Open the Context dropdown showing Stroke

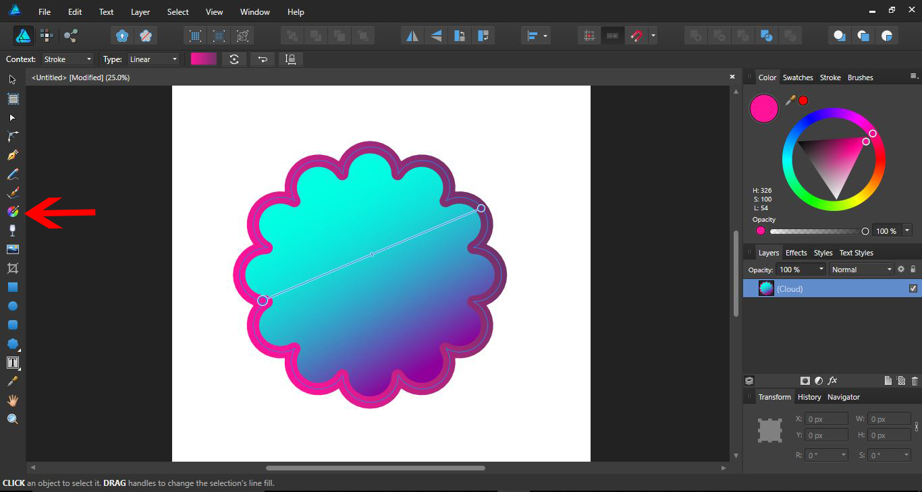[67, 59]
